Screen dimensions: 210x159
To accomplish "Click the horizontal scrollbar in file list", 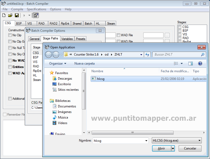I will click(132, 133).
